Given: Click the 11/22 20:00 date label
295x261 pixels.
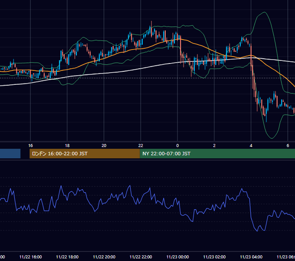Looking at the screenshot, I should click(x=104, y=257).
